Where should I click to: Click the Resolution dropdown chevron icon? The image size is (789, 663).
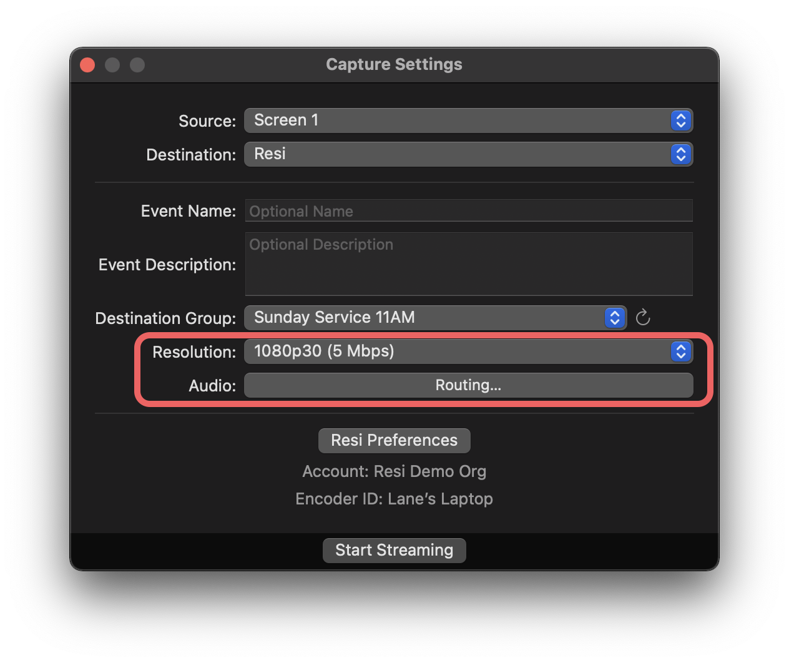[x=681, y=351]
